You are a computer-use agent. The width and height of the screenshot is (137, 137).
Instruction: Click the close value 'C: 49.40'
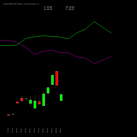point(48,7)
